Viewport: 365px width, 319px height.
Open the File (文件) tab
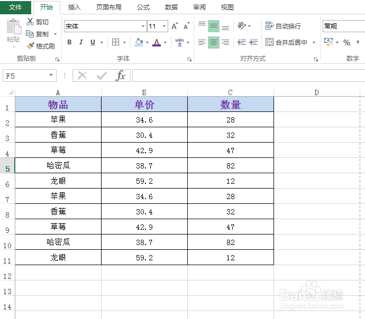coord(15,7)
